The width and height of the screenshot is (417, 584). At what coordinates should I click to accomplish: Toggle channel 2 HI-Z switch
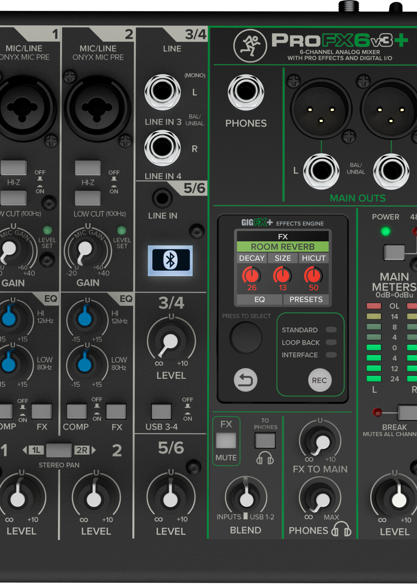click(x=88, y=168)
